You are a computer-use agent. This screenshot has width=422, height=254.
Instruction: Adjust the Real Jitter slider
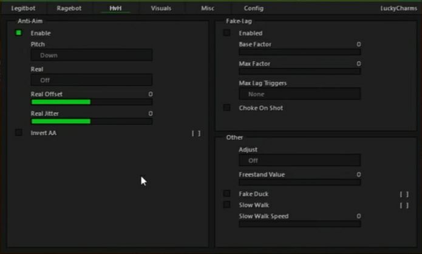[92, 121]
